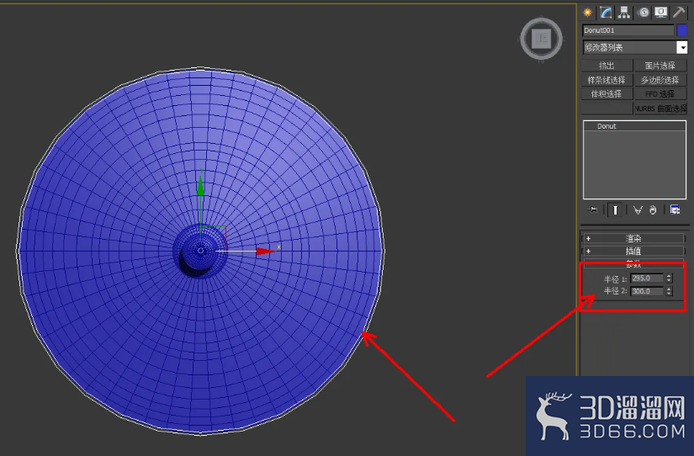Click the ViewCube in the viewport
Screen dimensions: 694x456
[541, 39]
